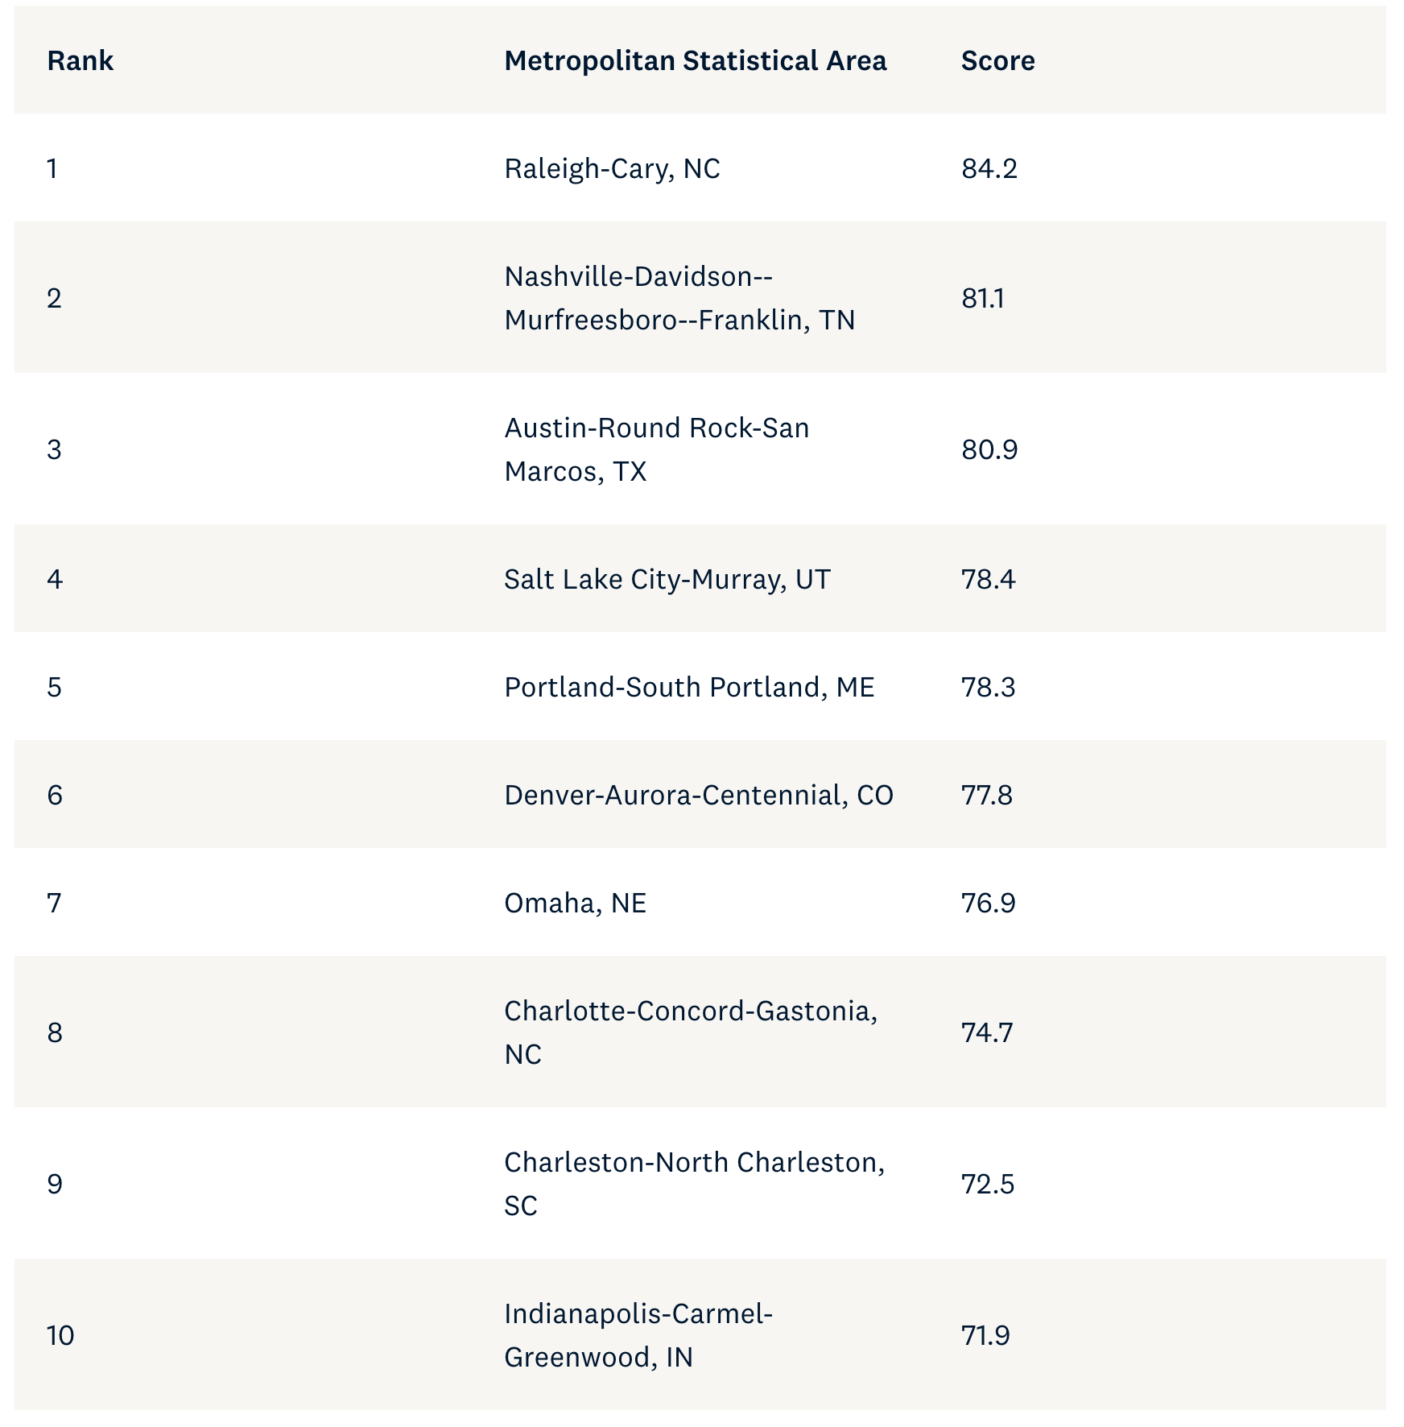
Task: Click rank number 10
Action: point(60,1335)
